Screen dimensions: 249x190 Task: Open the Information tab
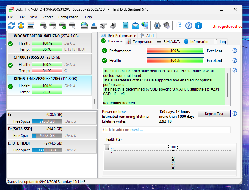[x=197, y=42]
